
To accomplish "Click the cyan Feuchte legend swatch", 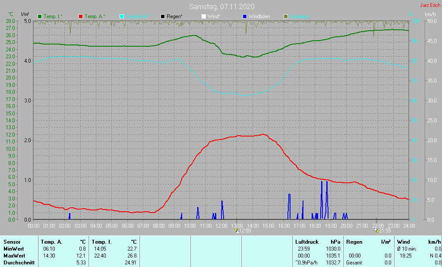I will (122, 16).
